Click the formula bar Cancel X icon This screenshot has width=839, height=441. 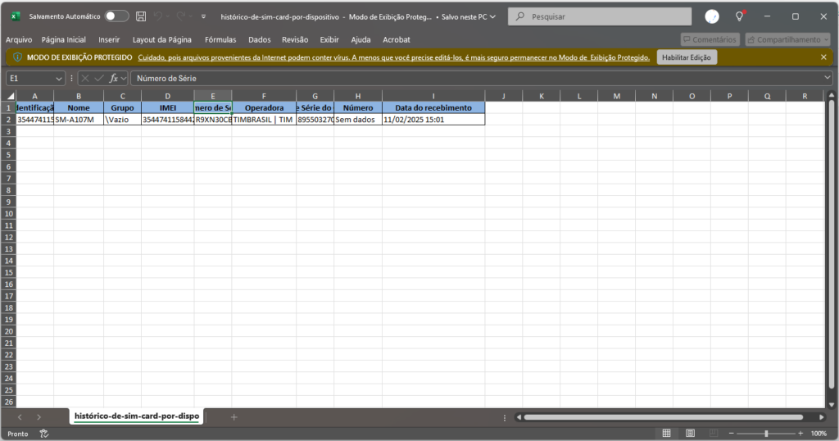[85, 78]
